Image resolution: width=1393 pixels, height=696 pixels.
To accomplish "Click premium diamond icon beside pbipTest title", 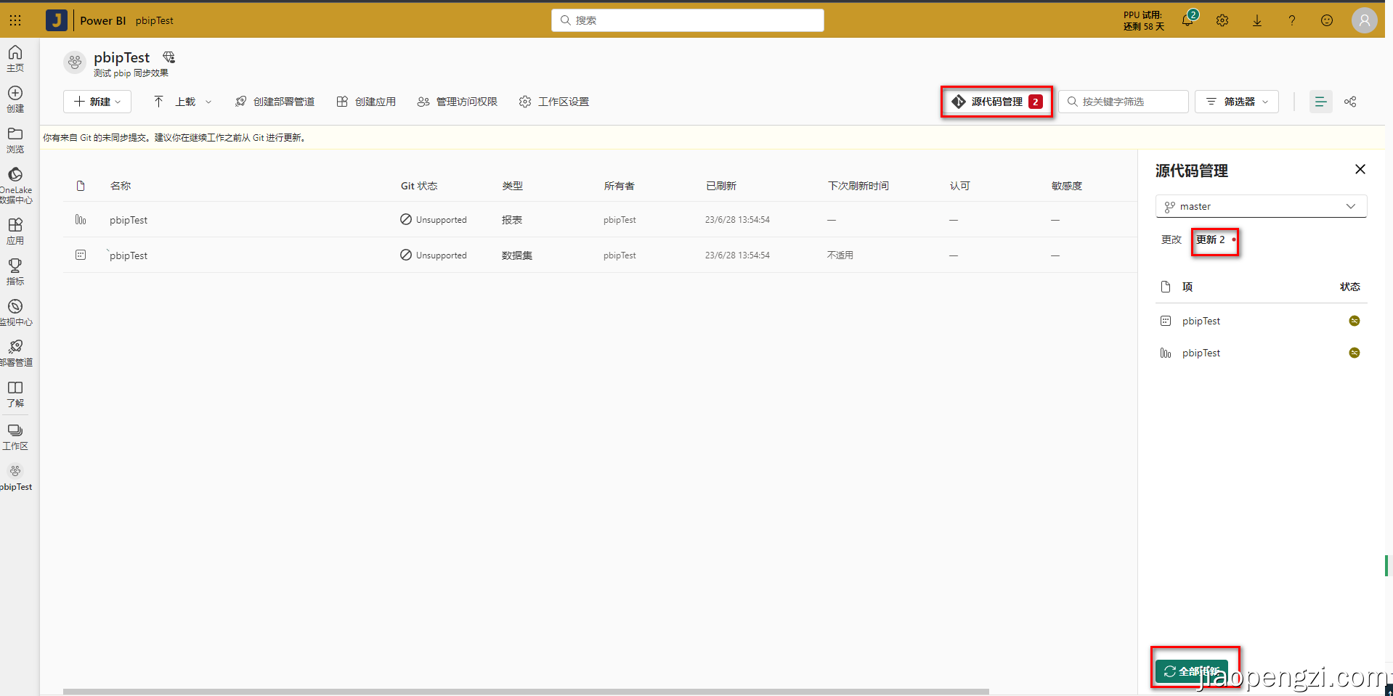I will pos(169,57).
